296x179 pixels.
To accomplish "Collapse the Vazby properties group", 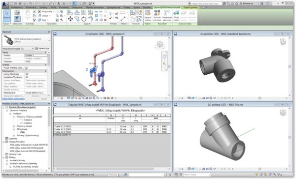I will point(46,52).
